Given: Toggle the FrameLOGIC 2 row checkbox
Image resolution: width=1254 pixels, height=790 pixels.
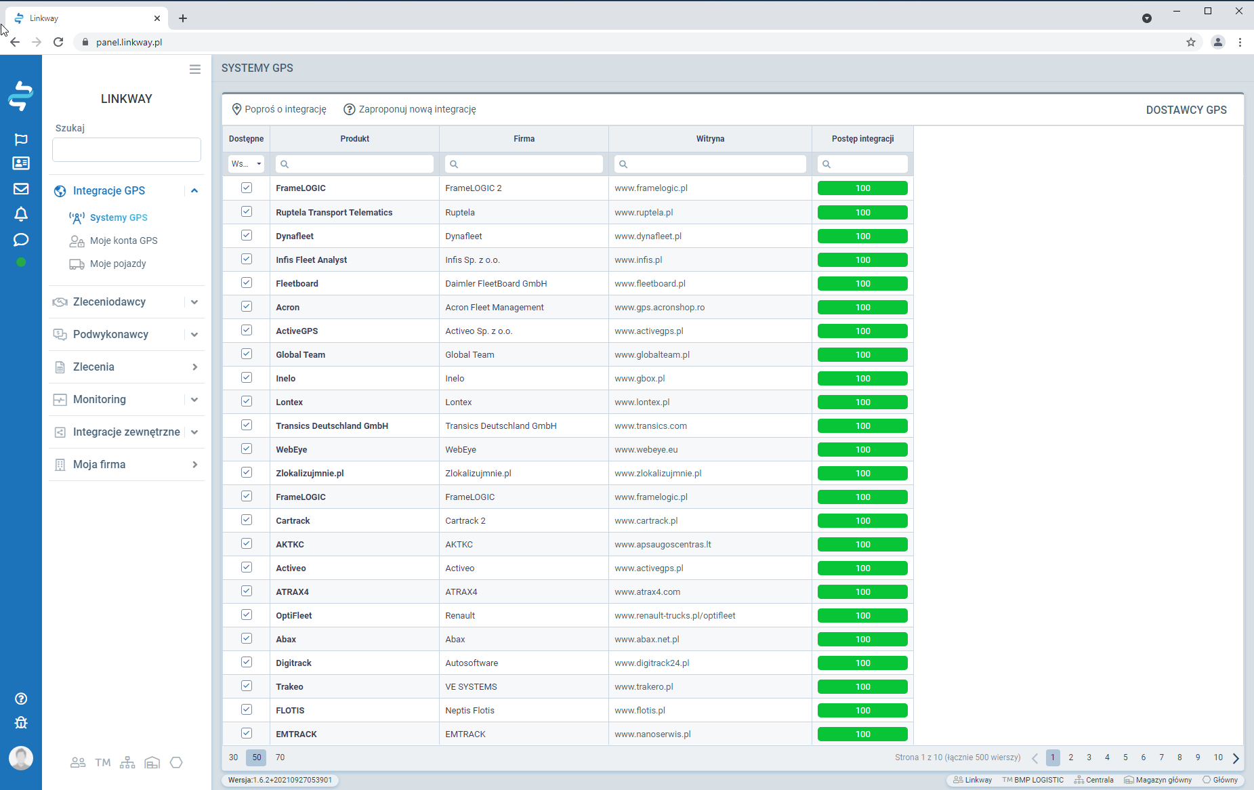Looking at the screenshot, I should click(x=247, y=188).
